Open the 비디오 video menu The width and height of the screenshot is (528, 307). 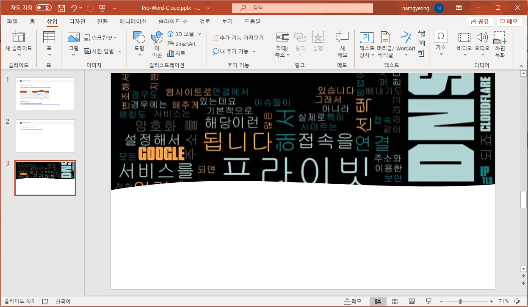point(464,44)
